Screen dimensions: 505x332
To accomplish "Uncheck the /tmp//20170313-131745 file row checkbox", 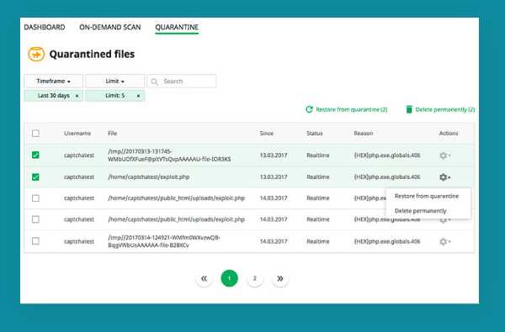I will click(x=35, y=155).
